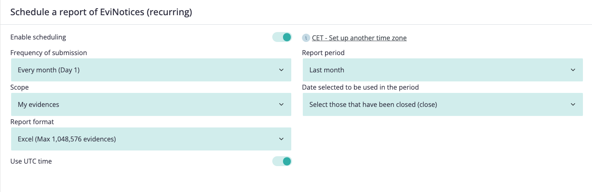Open the Excel report format dropdown
Screen dimensions: 592x192
click(x=151, y=139)
